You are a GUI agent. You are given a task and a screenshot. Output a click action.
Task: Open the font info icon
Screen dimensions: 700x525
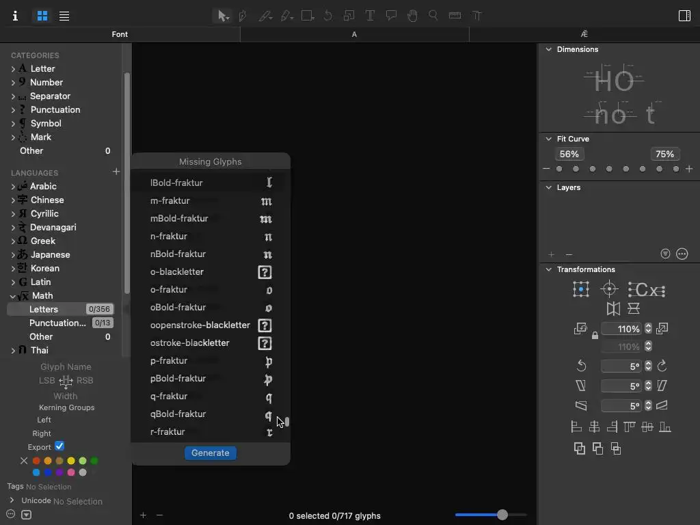(x=15, y=16)
